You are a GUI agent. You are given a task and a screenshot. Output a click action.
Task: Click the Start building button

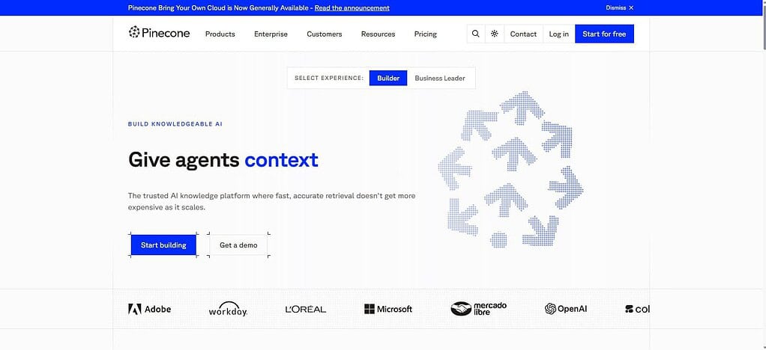point(163,245)
